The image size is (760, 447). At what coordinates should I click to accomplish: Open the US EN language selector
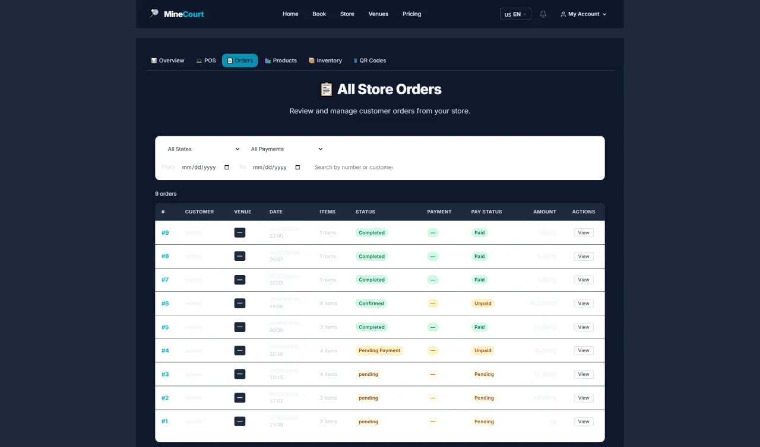pos(515,14)
